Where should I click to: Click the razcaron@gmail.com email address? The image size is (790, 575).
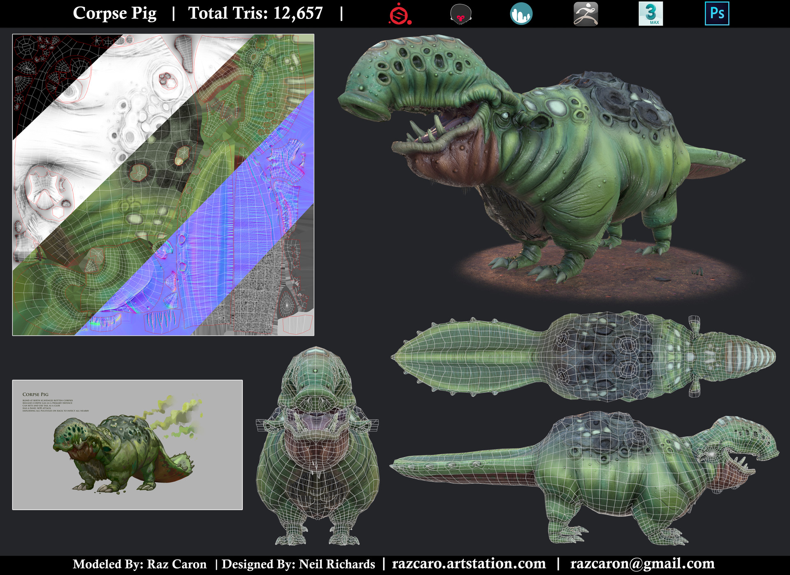642,563
